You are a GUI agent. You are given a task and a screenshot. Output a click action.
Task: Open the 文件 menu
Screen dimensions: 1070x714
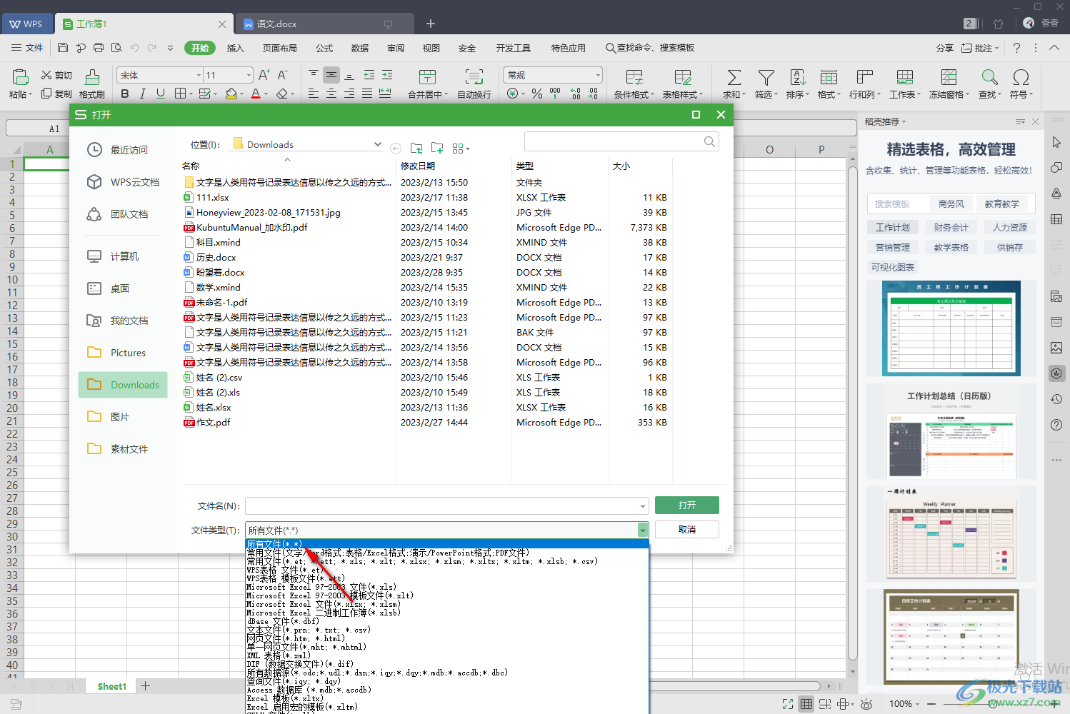pyautogui.click(x=27, y=48)
